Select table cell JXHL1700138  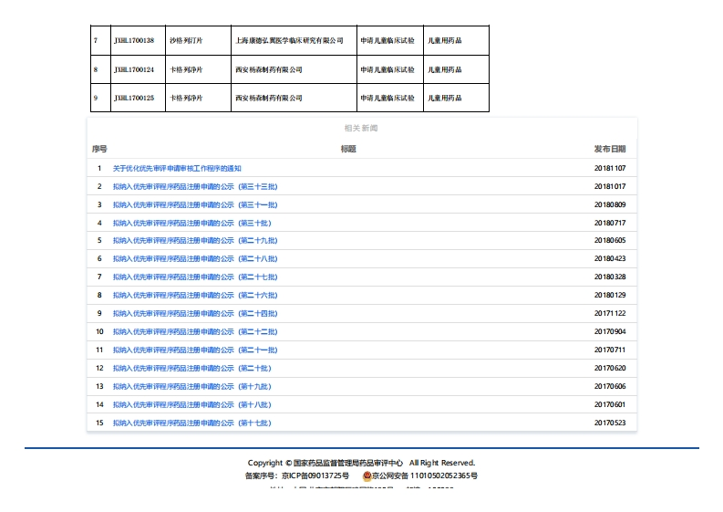click(134, 41)
